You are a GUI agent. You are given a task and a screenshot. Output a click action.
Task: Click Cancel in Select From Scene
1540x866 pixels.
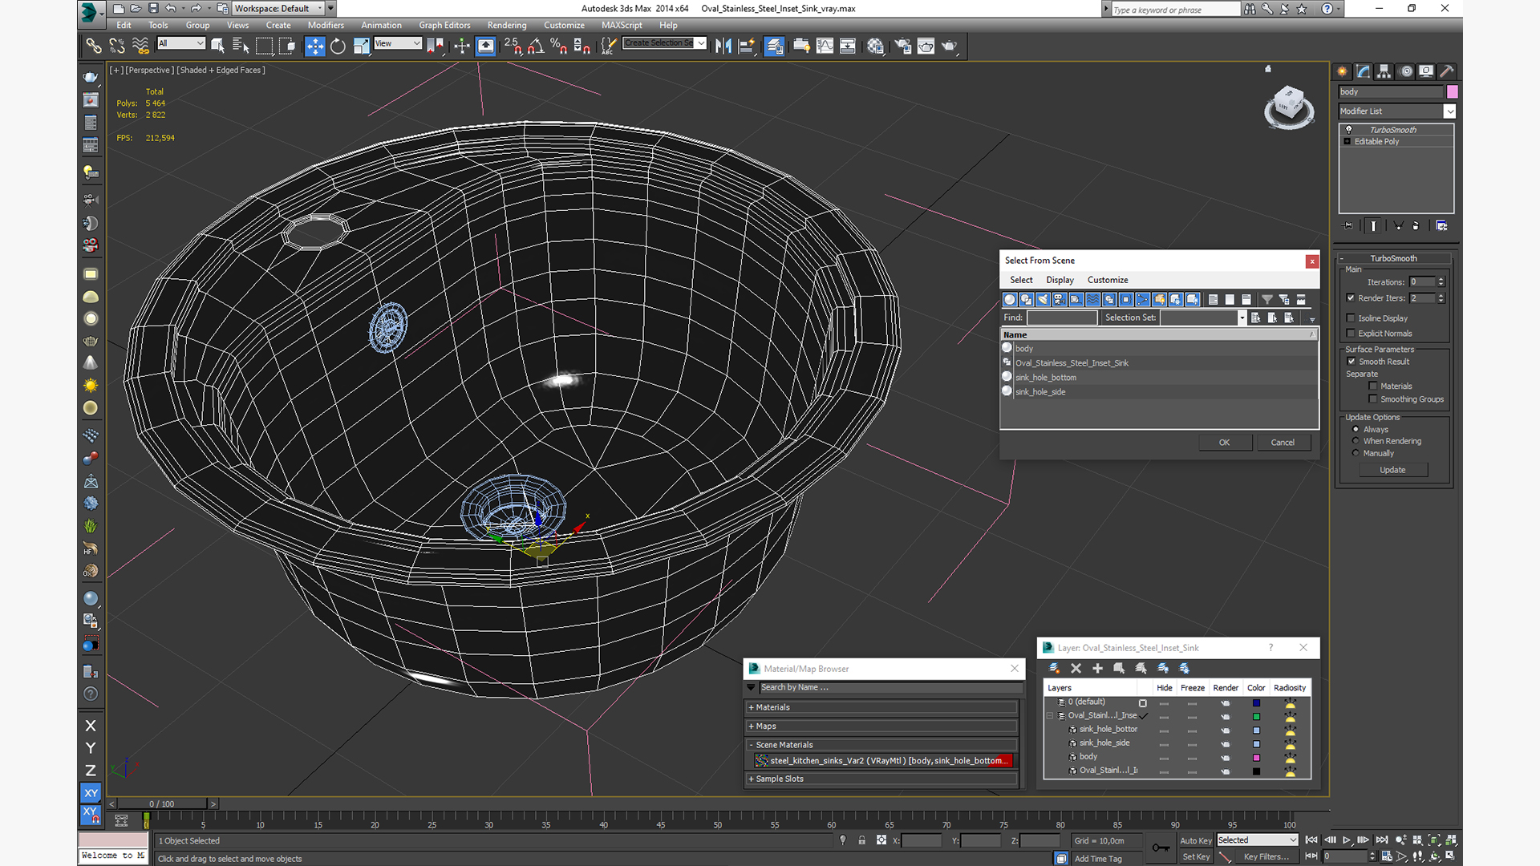(1283, 442)
